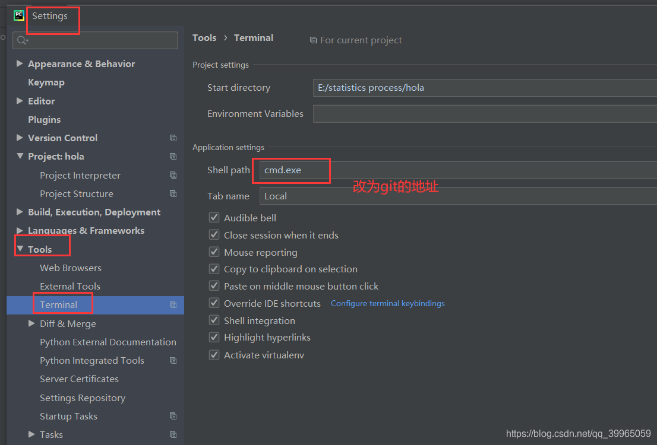Open the Plugins settings page
This screenshot has height=445, width=657.
coord(45,120)
